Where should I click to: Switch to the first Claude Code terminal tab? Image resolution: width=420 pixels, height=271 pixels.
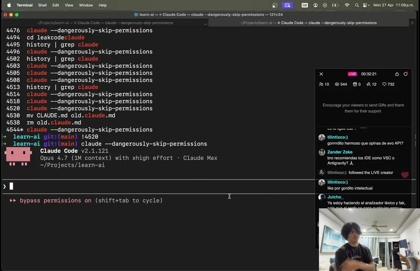(x=105, y=23)
